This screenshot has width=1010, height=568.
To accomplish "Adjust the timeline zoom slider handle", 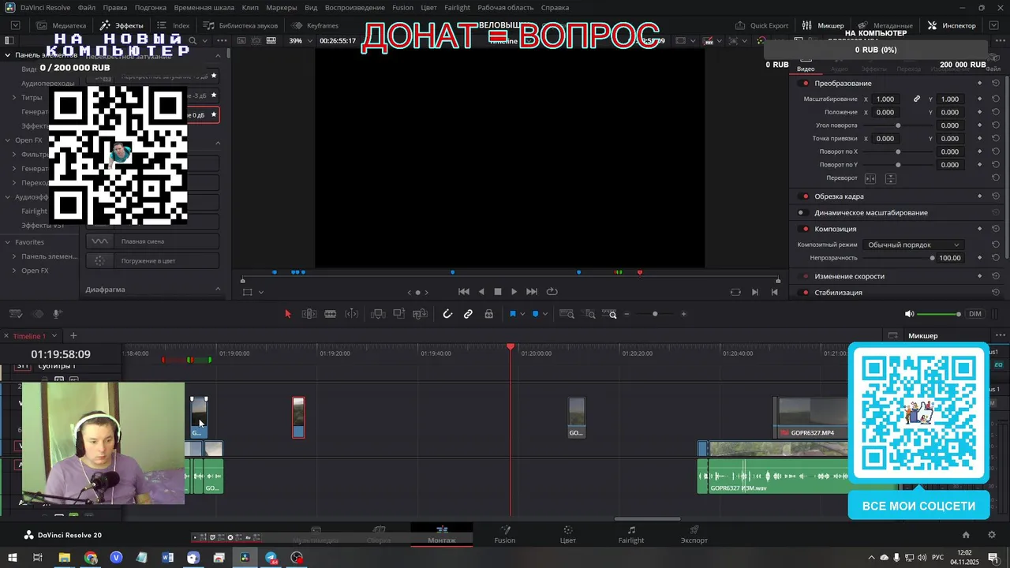I will [655, 314].
